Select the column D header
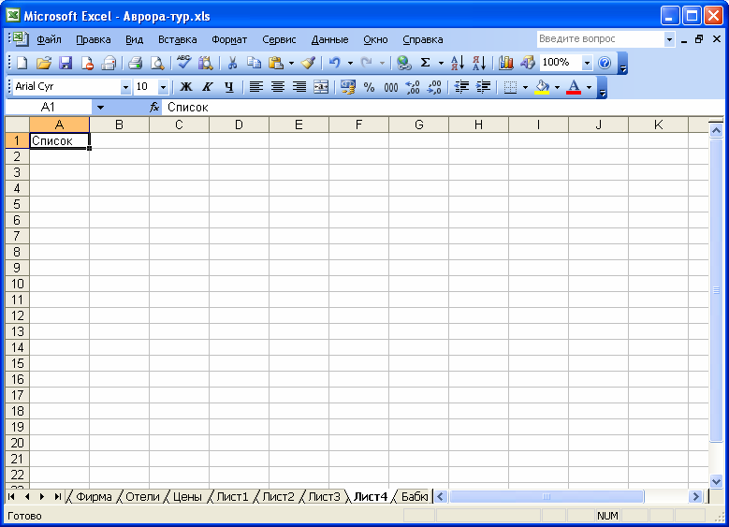Image resolution: width=729 pixels, height=527 pixels. [x=239, y=124]
